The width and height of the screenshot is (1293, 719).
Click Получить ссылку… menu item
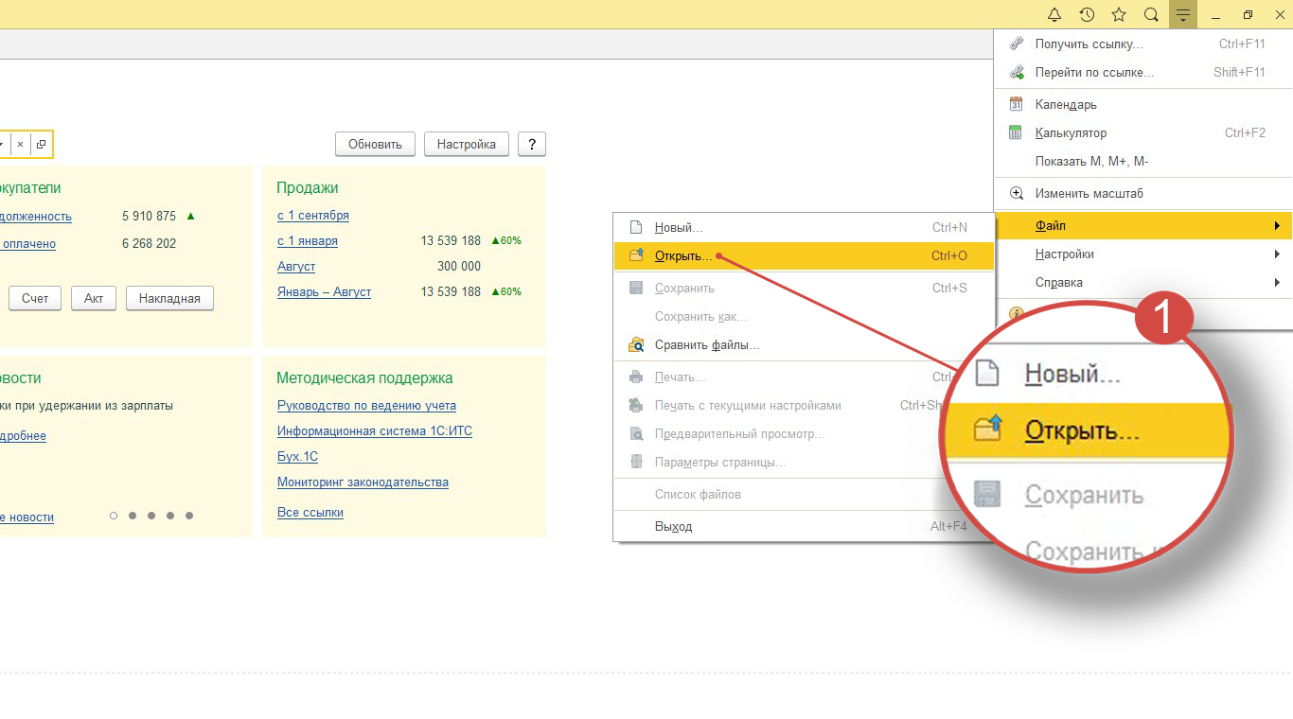pos(1089,44)
